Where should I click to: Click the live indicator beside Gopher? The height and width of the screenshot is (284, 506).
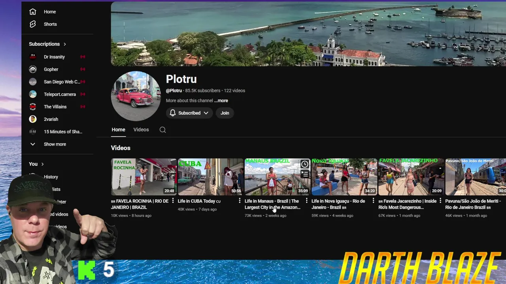click(83, 69)
